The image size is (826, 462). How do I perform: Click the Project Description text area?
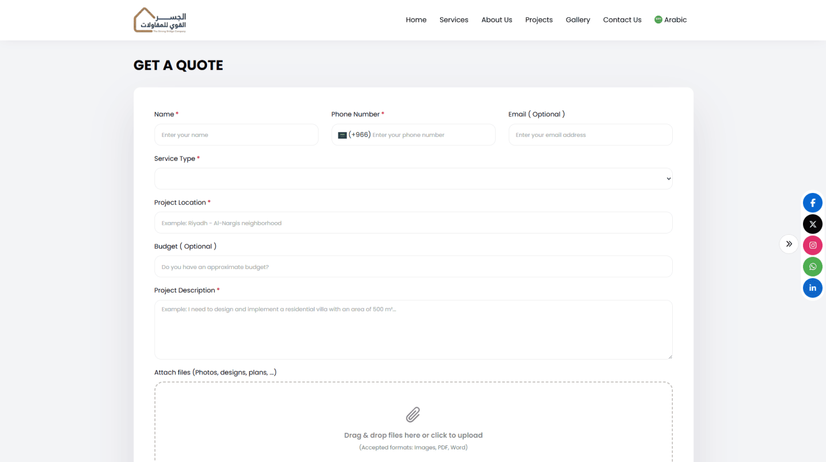(x=413, y=330)
